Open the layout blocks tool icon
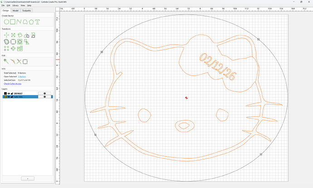Viewport: 313px width, 188px height. [x=20, y=48]
